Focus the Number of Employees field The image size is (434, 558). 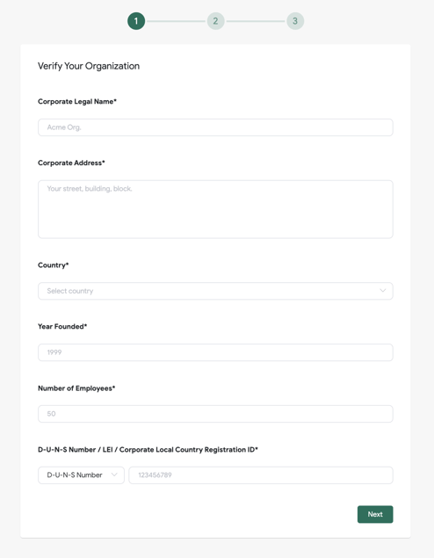click(x=215, y=414)
